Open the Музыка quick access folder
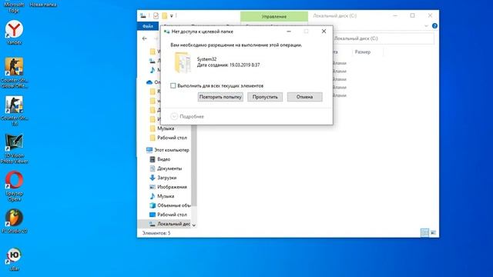 162,128
